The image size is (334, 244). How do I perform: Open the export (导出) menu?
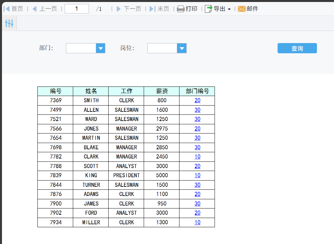pyautogui.click(x=218, y=9)
